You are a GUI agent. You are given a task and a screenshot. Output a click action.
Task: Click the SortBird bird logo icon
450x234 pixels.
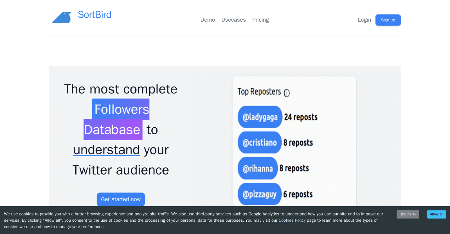[61, 17]
